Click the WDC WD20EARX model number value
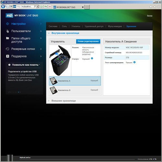Image resolution: width=162 pixels, height=162 pixels. 134,48
